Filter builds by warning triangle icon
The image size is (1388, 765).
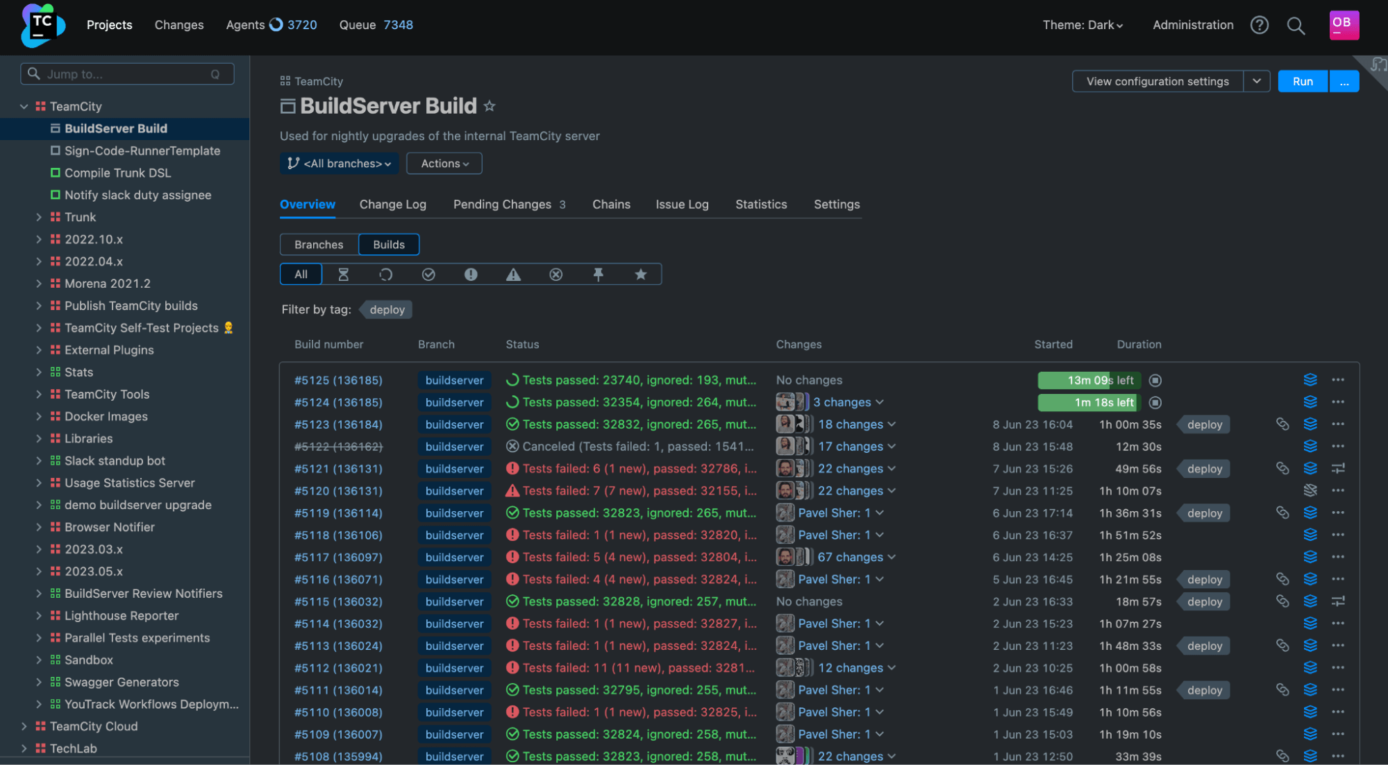(x=513, y=275)
